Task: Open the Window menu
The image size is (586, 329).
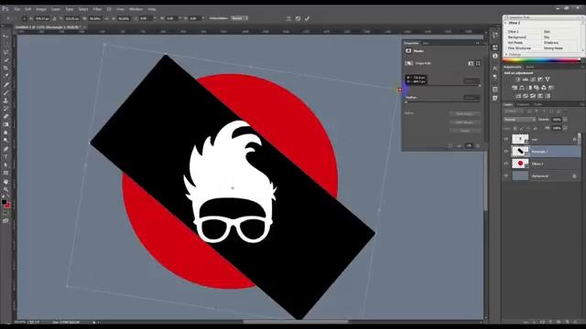Action: coord(136,9)
